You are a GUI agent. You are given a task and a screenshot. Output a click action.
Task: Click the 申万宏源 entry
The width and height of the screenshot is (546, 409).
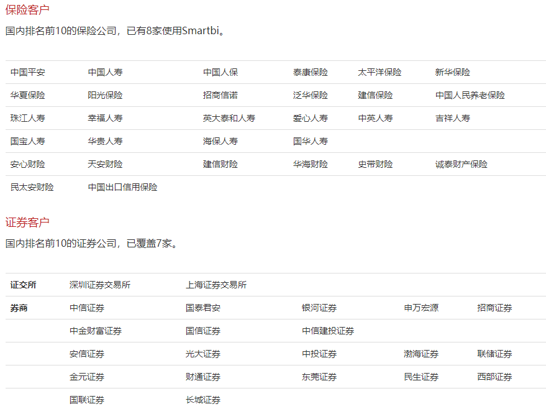[x=421, y=308]
